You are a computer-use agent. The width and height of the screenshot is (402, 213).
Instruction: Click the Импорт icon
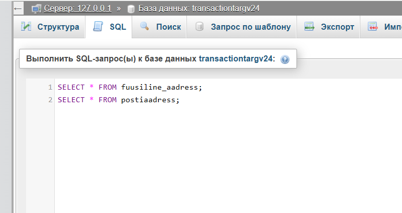(373, 27)
